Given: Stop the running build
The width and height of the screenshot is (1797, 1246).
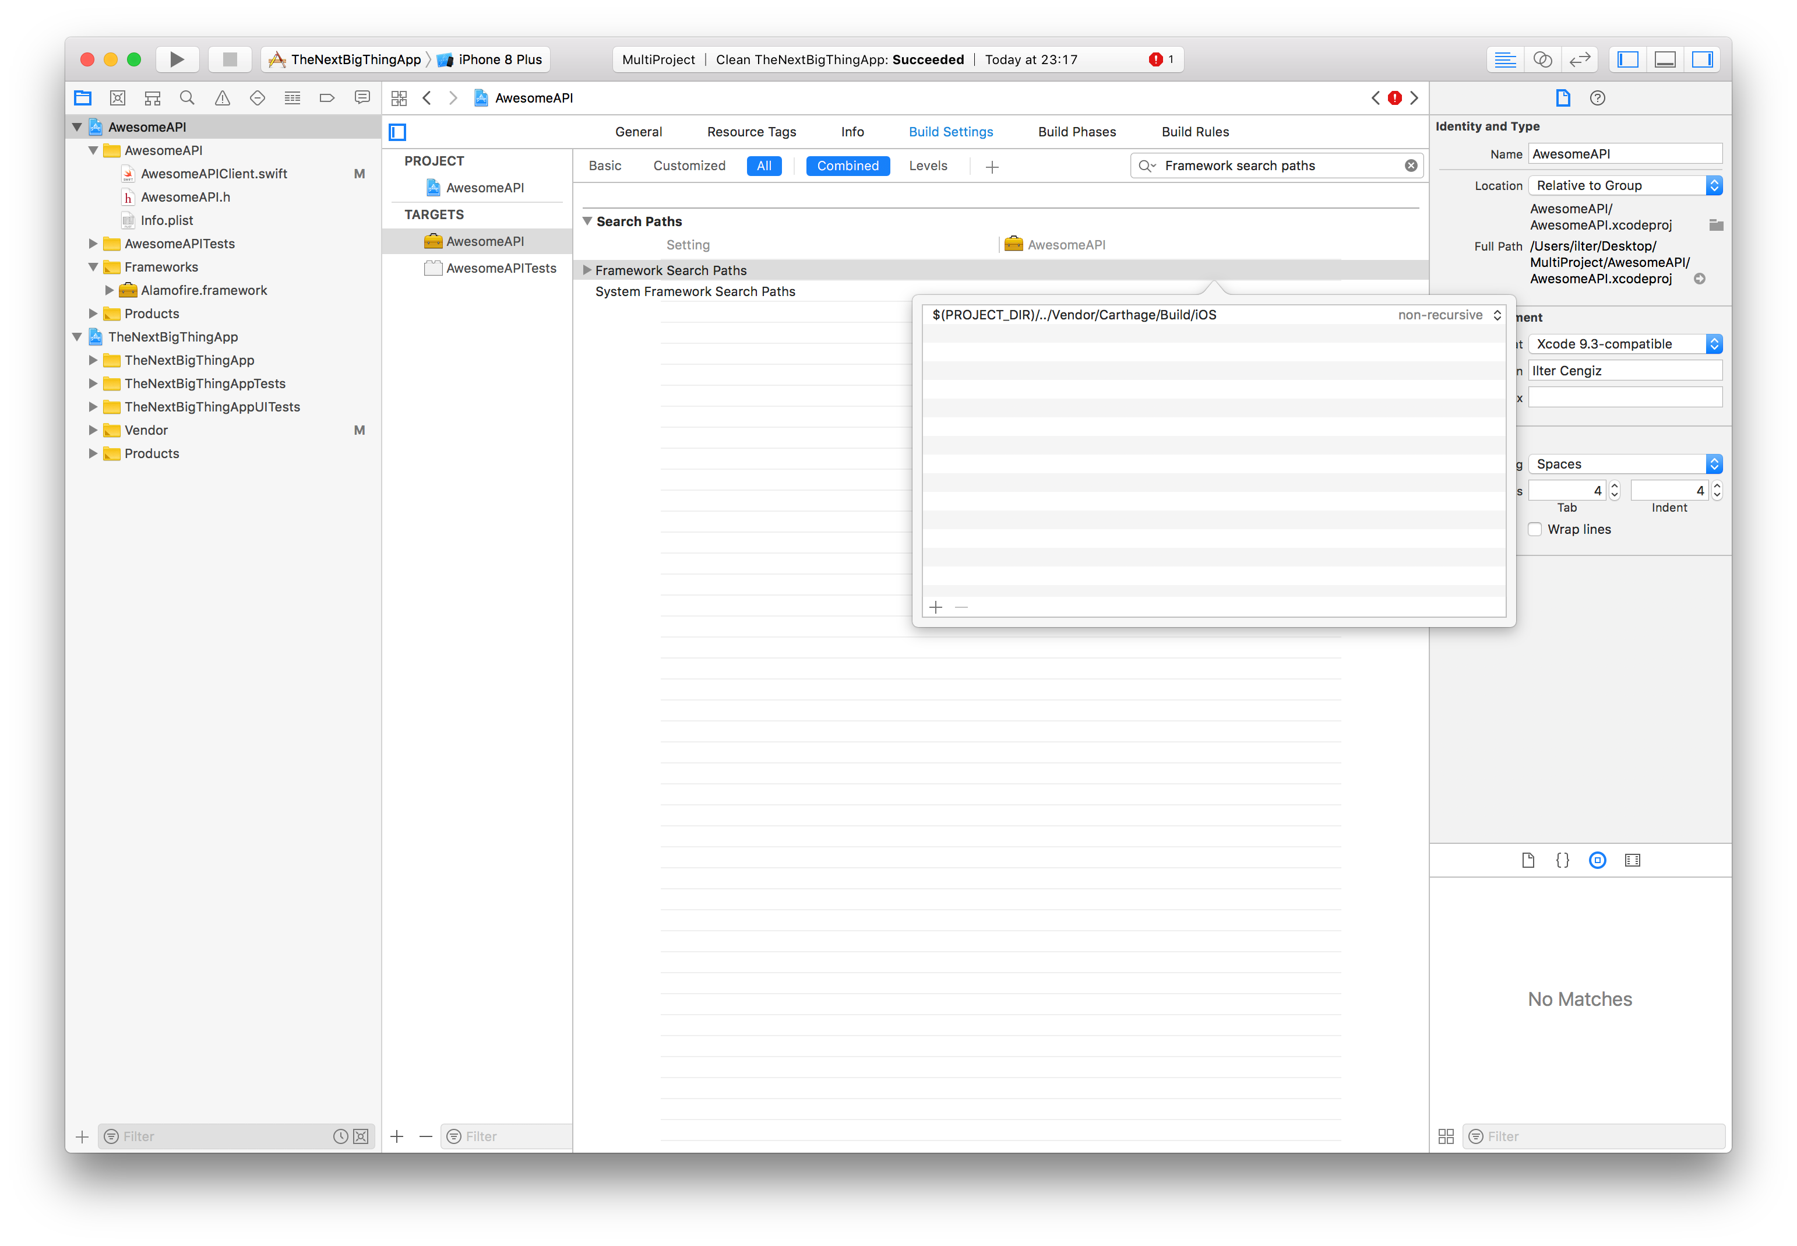Looking at the screenshot, I should (229, 58).
